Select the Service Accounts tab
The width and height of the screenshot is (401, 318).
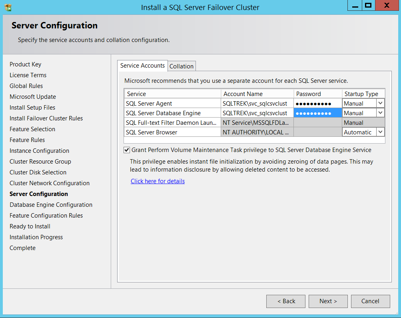(x=142, y=66)
